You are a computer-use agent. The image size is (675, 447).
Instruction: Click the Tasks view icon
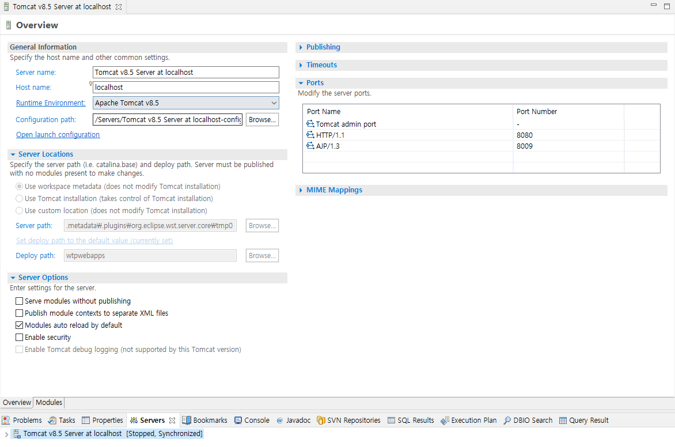click(x=52, y=421)
